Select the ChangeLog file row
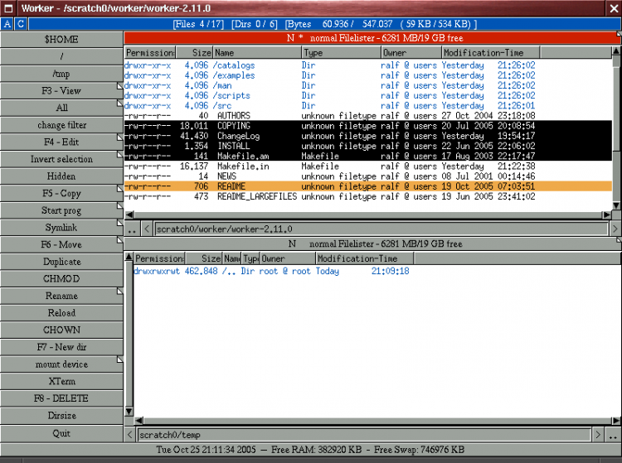This screenshot has width=622, height=463. (x=368, y=136)
